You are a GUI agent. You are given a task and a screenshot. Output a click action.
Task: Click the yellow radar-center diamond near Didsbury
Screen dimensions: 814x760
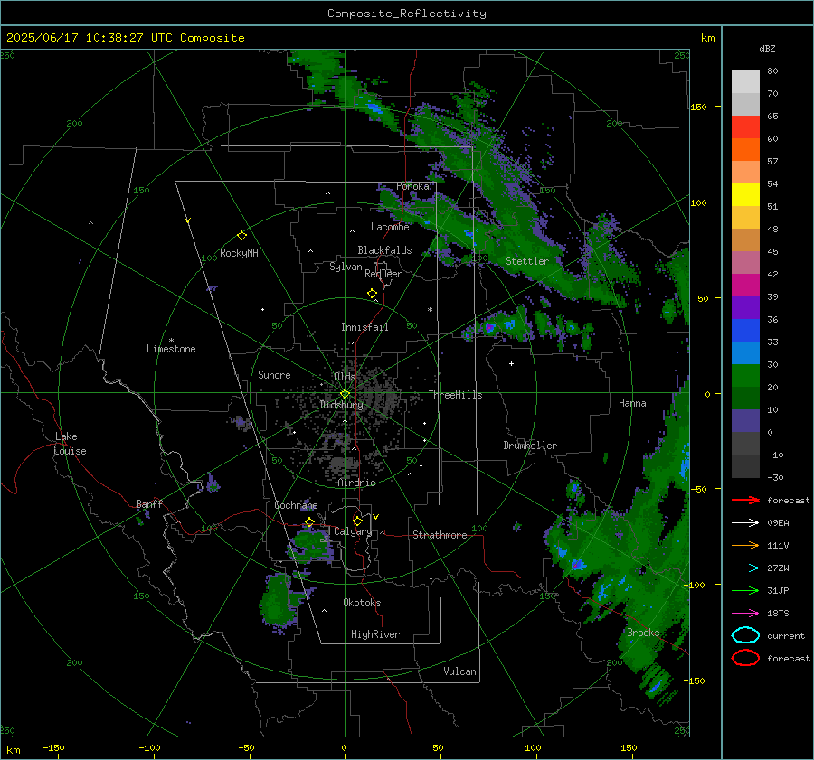(345, 394)
